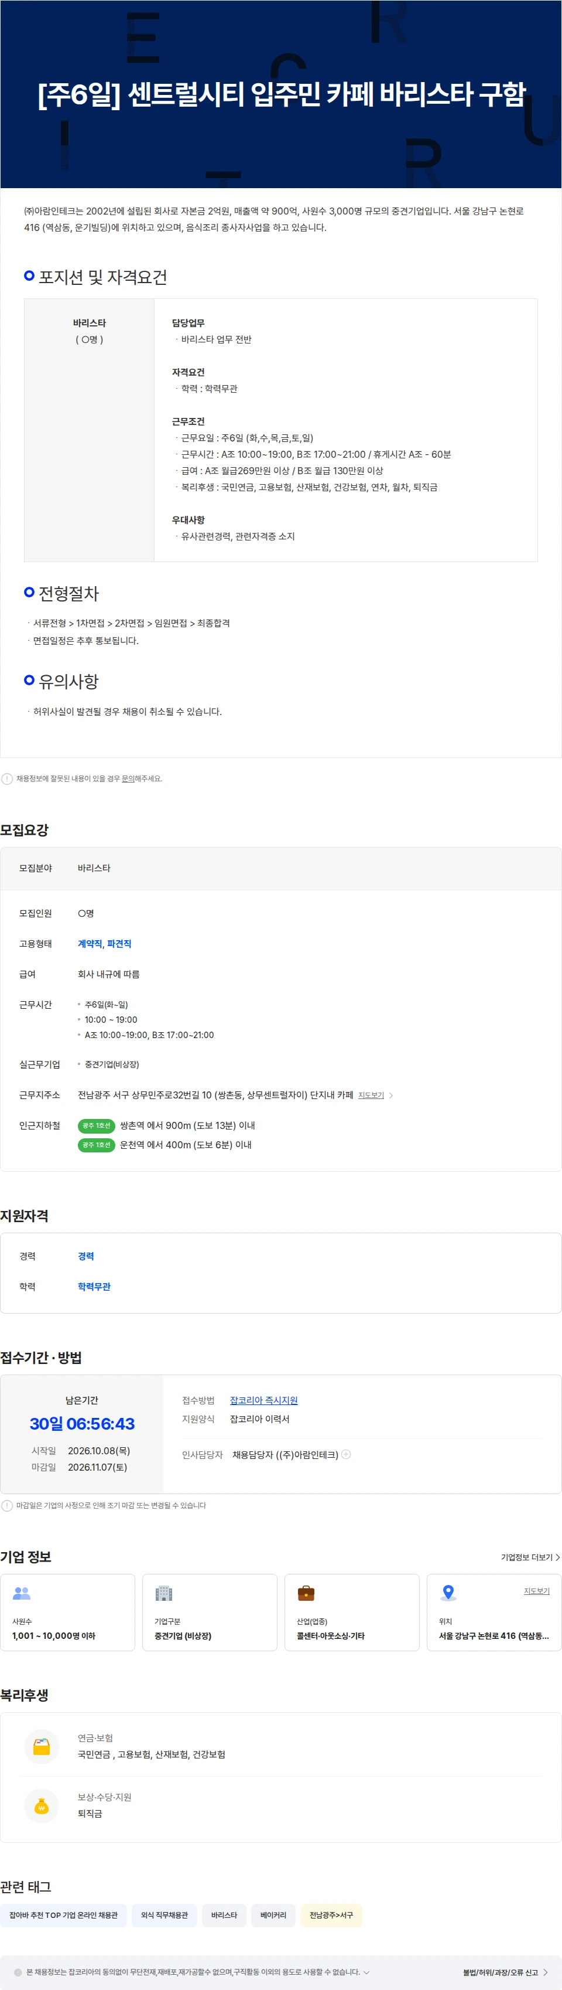Click the employee count people icon

(x=22, y=1593)
